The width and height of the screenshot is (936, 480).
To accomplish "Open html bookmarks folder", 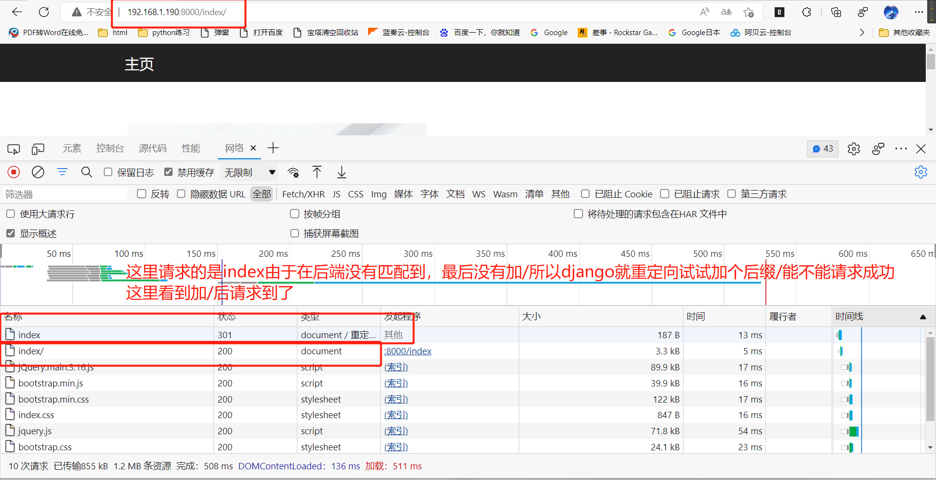I will pos(113,33).
